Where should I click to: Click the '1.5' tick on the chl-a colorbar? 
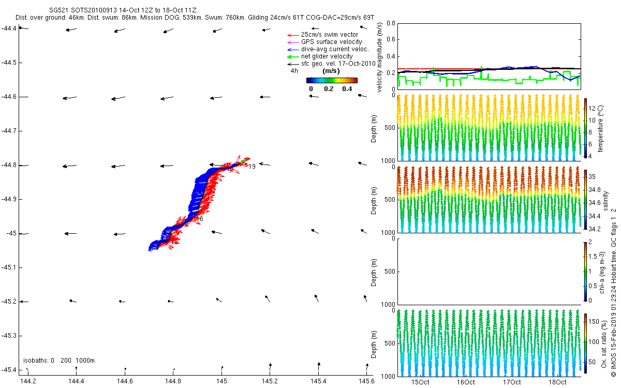coord(594,256)
